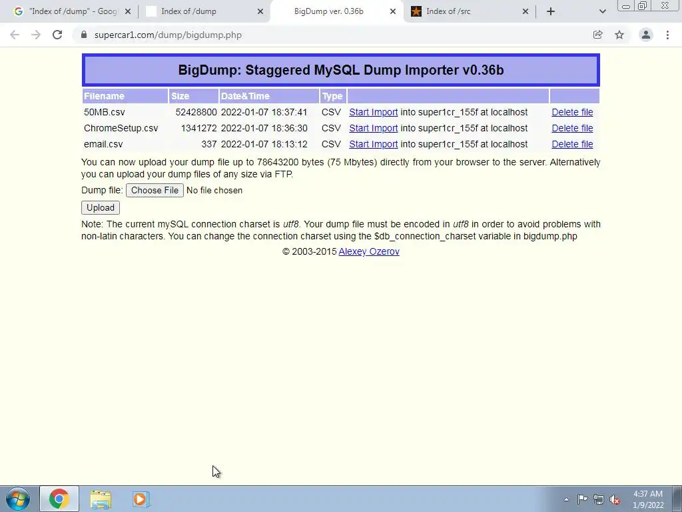The width and height of the screenshot is (682, 512).
Task: Close the BigDump ver. 0.36b tab
Action: click(393, 11)
